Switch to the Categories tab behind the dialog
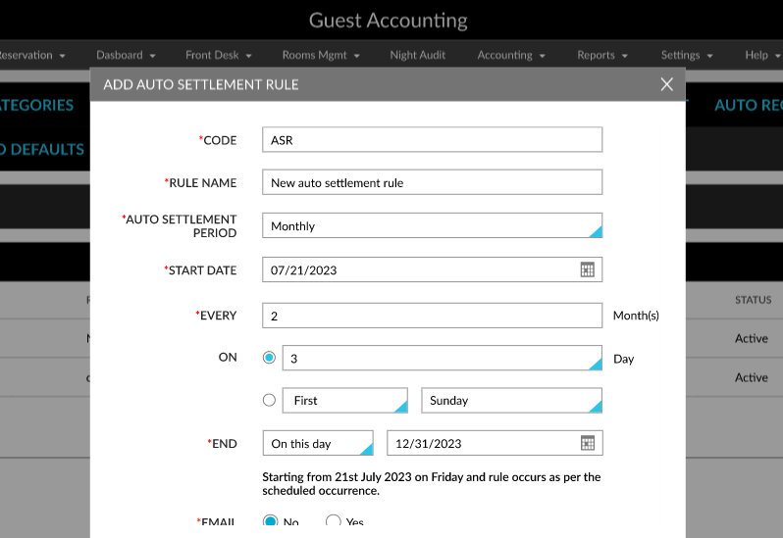The image size is (783, 538). coord(36,105)
